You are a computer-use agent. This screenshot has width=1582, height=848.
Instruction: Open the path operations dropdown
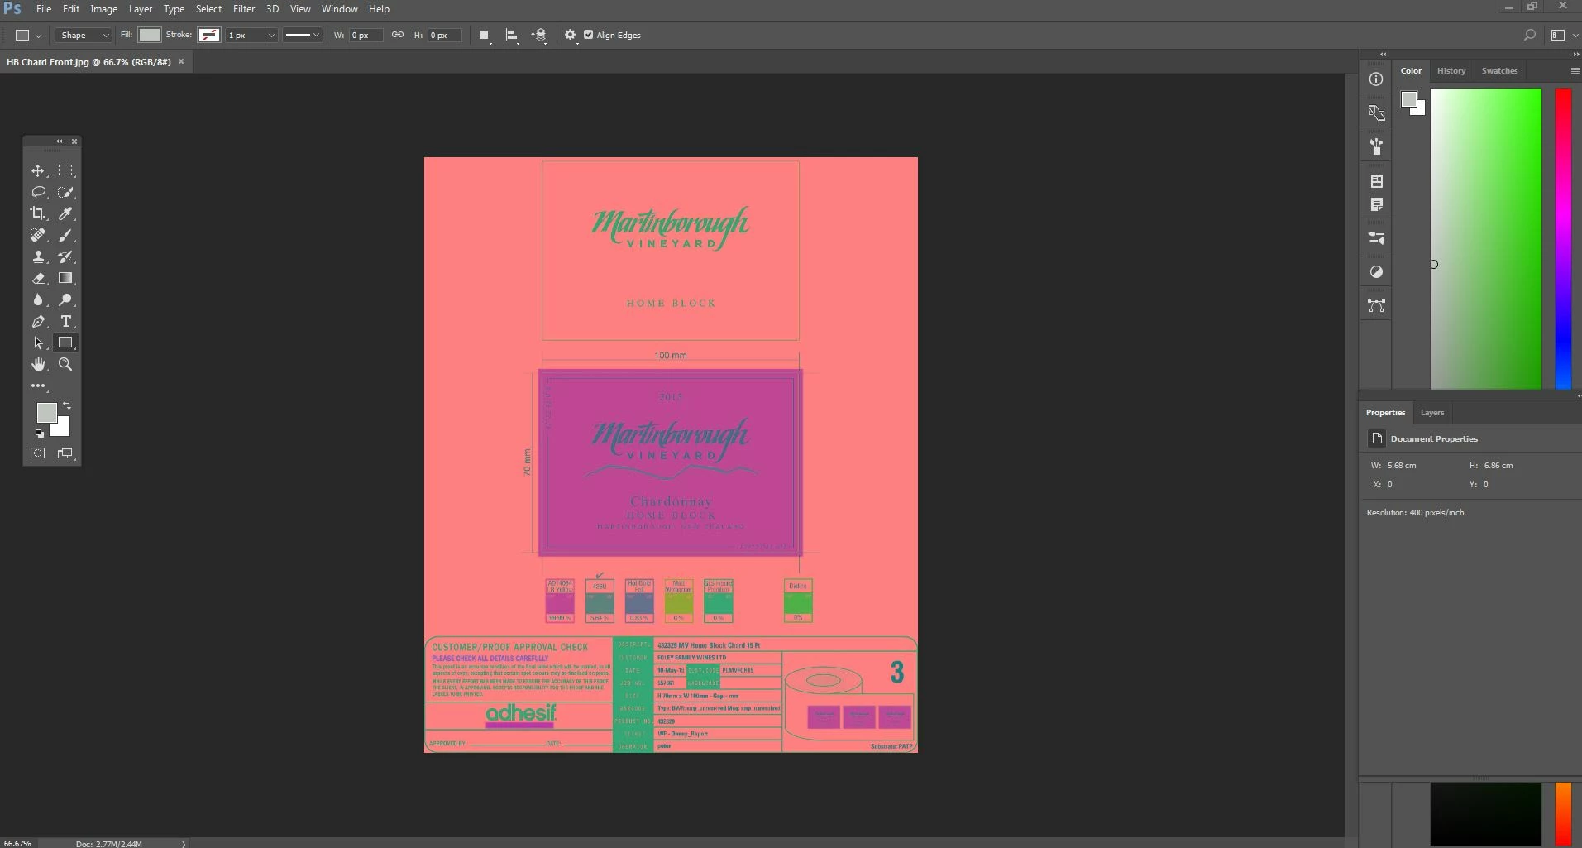(485, 35)
